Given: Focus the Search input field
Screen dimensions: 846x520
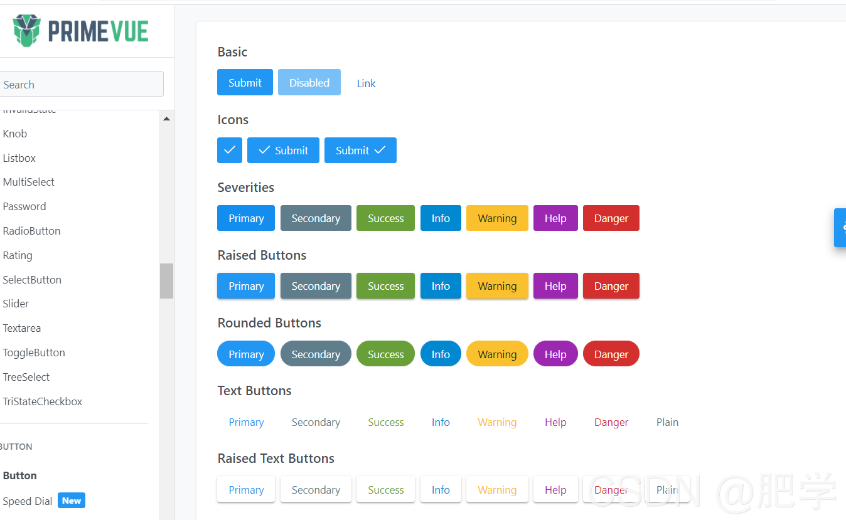Looking at the screenshot, I should tap(82, 84).
